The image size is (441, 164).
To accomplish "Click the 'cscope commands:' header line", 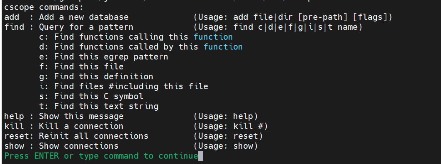I will click(44, 7).
